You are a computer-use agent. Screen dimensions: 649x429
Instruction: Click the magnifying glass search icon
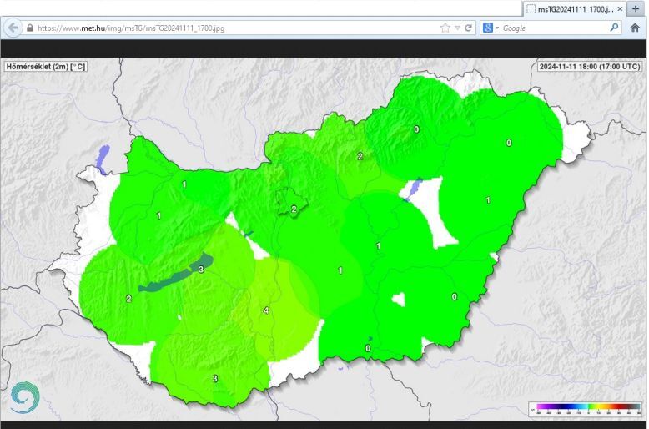point(614,28)
